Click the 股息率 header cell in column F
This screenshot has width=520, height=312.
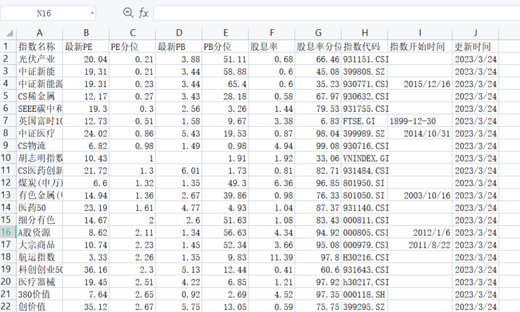(x=272, y=46)
